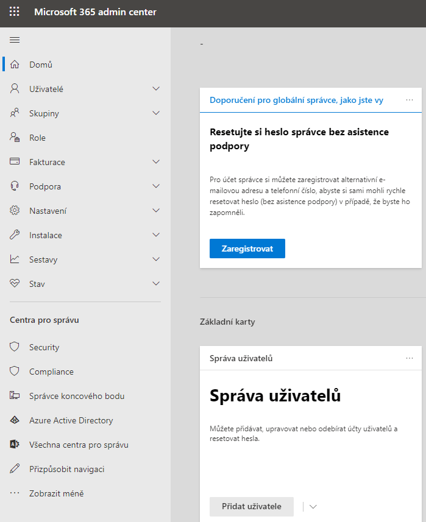426x522 pixels.
Task: Open the Podpora navigation item
Action: click(45, 186)
